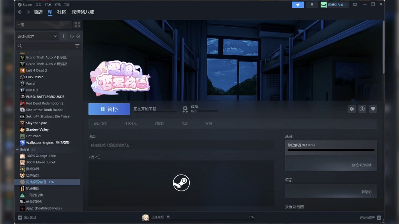Open the games and software dropdown
The image size is (399, 224).
[37, 36]
